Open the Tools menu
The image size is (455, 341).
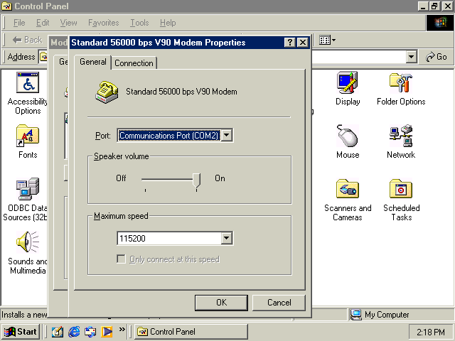(139, 23)
